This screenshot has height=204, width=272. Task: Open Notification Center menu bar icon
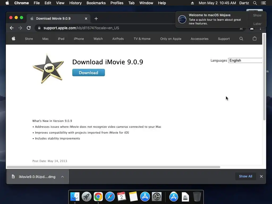pyautogui.click(x=263, y=3)
